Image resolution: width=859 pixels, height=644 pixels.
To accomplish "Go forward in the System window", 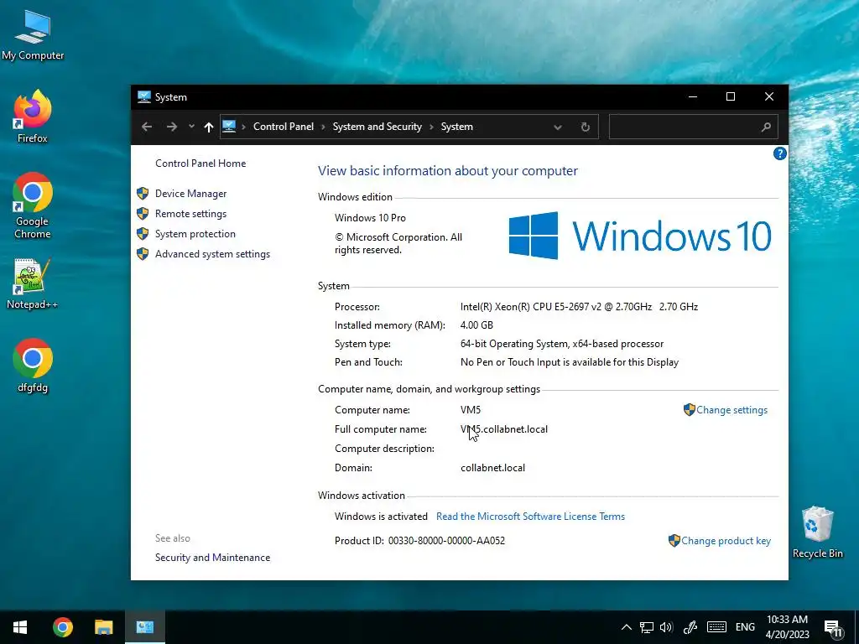I will click(171, 127).
